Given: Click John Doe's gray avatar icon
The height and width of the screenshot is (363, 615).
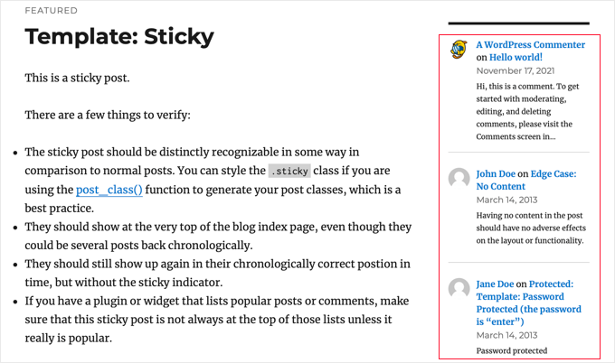Looking at the screenshot, I should [x=459, y=178].
